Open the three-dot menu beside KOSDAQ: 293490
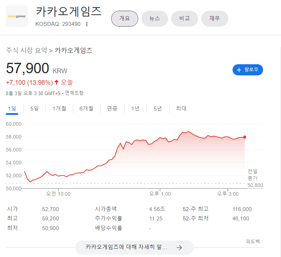Screen dimensions: 281x257 click(x=87, y=24)
